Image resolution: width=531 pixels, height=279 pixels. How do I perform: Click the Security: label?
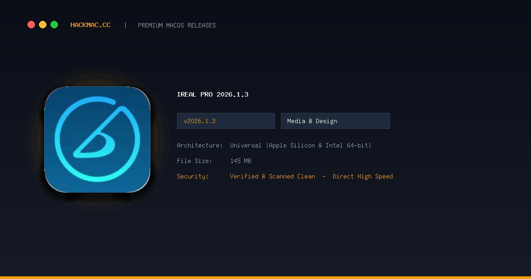pyautogui.click(x=192, y=176)
